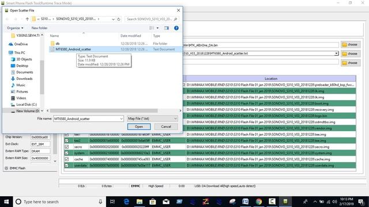Expand the address bar history dropdown
The image size is (369, 207).
coord(113,19)
